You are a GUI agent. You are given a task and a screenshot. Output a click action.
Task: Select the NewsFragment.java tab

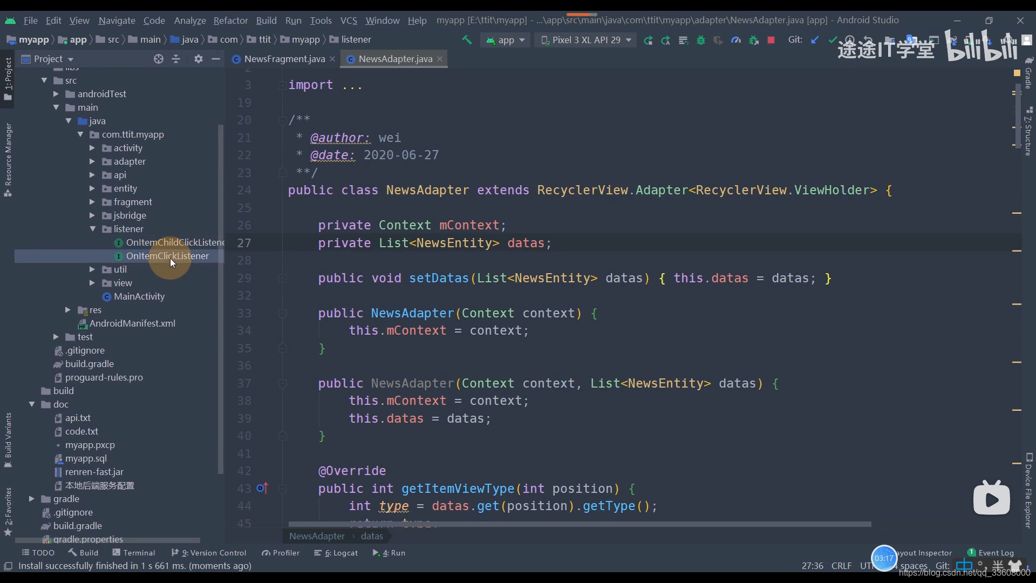[x=284, y=58]
